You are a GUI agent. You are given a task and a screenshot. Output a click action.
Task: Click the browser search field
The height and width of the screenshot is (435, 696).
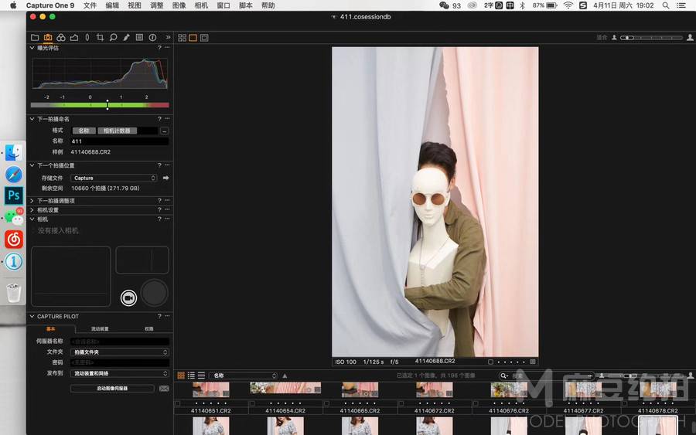point(546,376)
